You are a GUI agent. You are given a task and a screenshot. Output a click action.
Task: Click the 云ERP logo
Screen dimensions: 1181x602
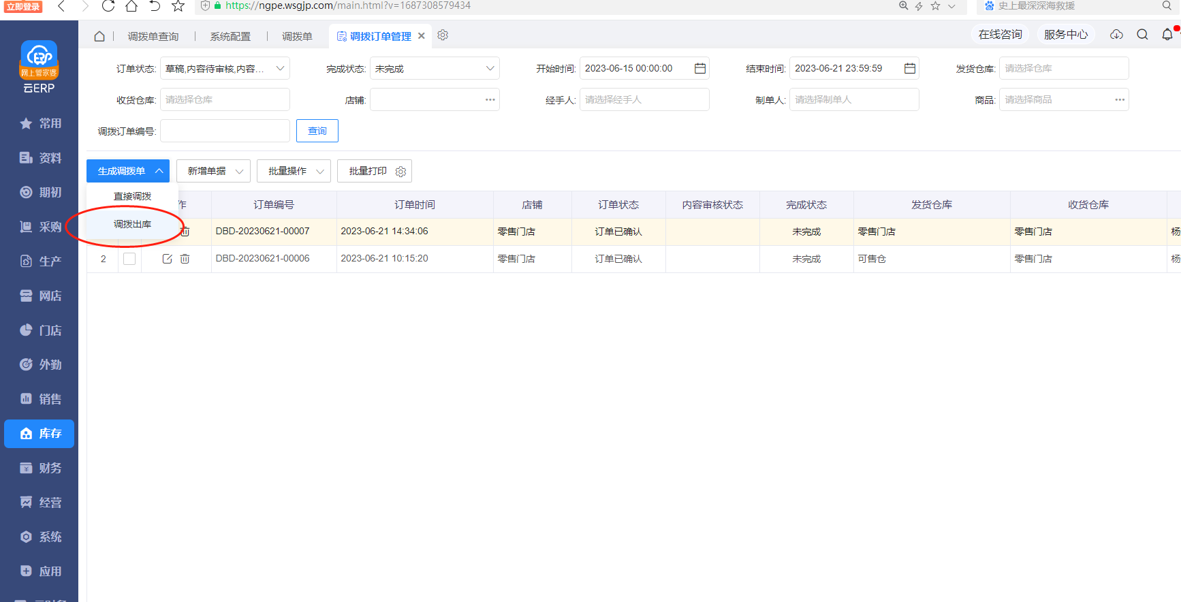(x=39, y=66)
